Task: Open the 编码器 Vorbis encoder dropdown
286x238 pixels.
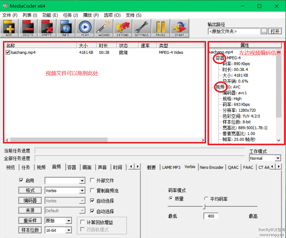Action: tap(82, 201)
